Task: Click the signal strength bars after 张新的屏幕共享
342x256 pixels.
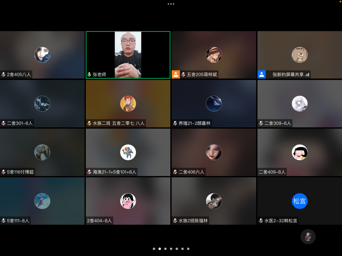Action: (307, 75)
